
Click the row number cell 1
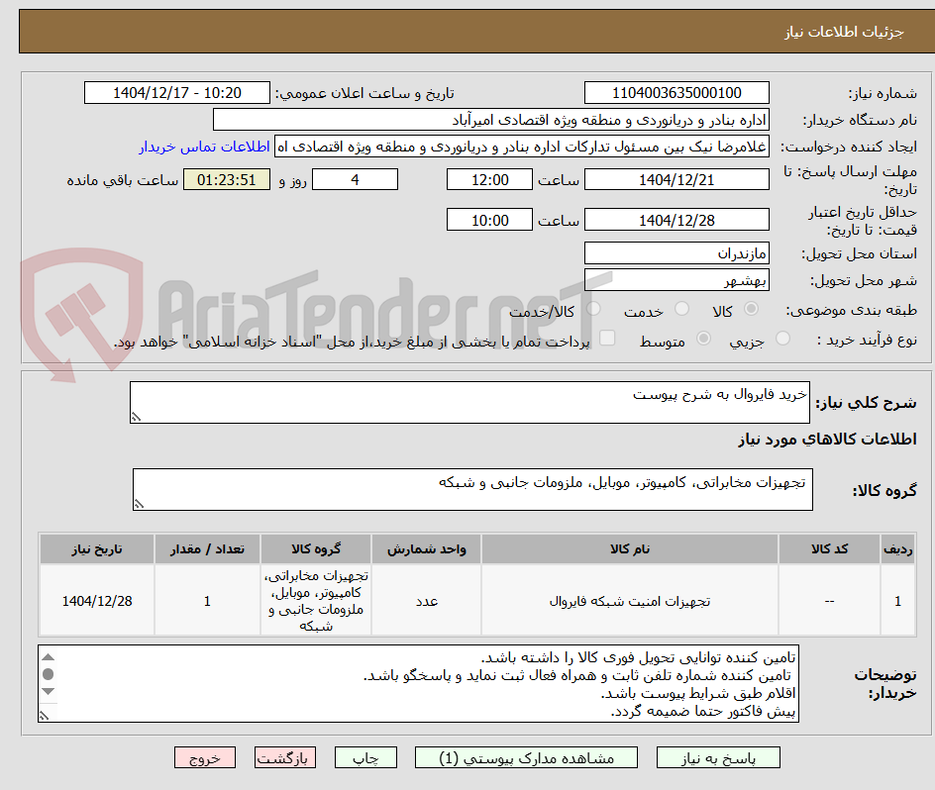coord(898,601)
